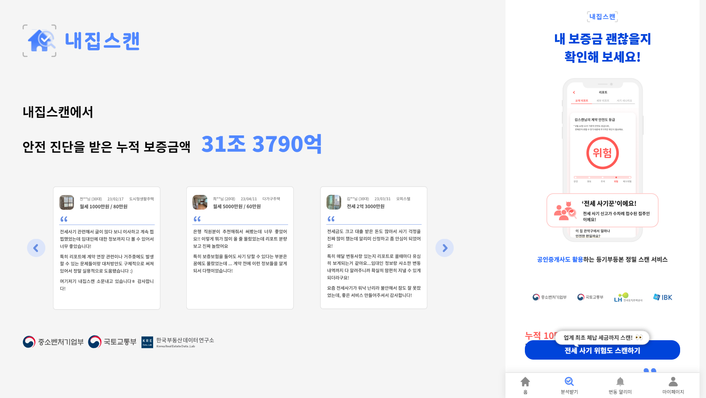Viewport: 706px width, 398px height.
Task: Open the 홈 tab in bottom navigation
Action: tap(525, 385)
